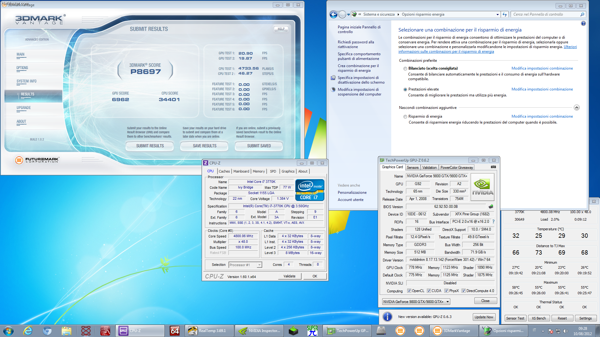Open the SuperPI taskbar icon
The width and height of the screenshot is (600, 337).
(312, 331)
